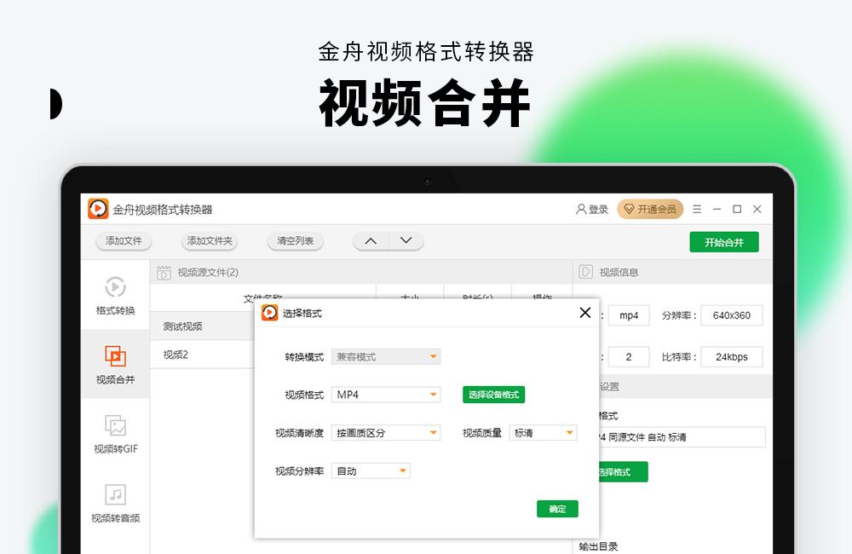Move selected file up with up arrow

coord(371,241)
